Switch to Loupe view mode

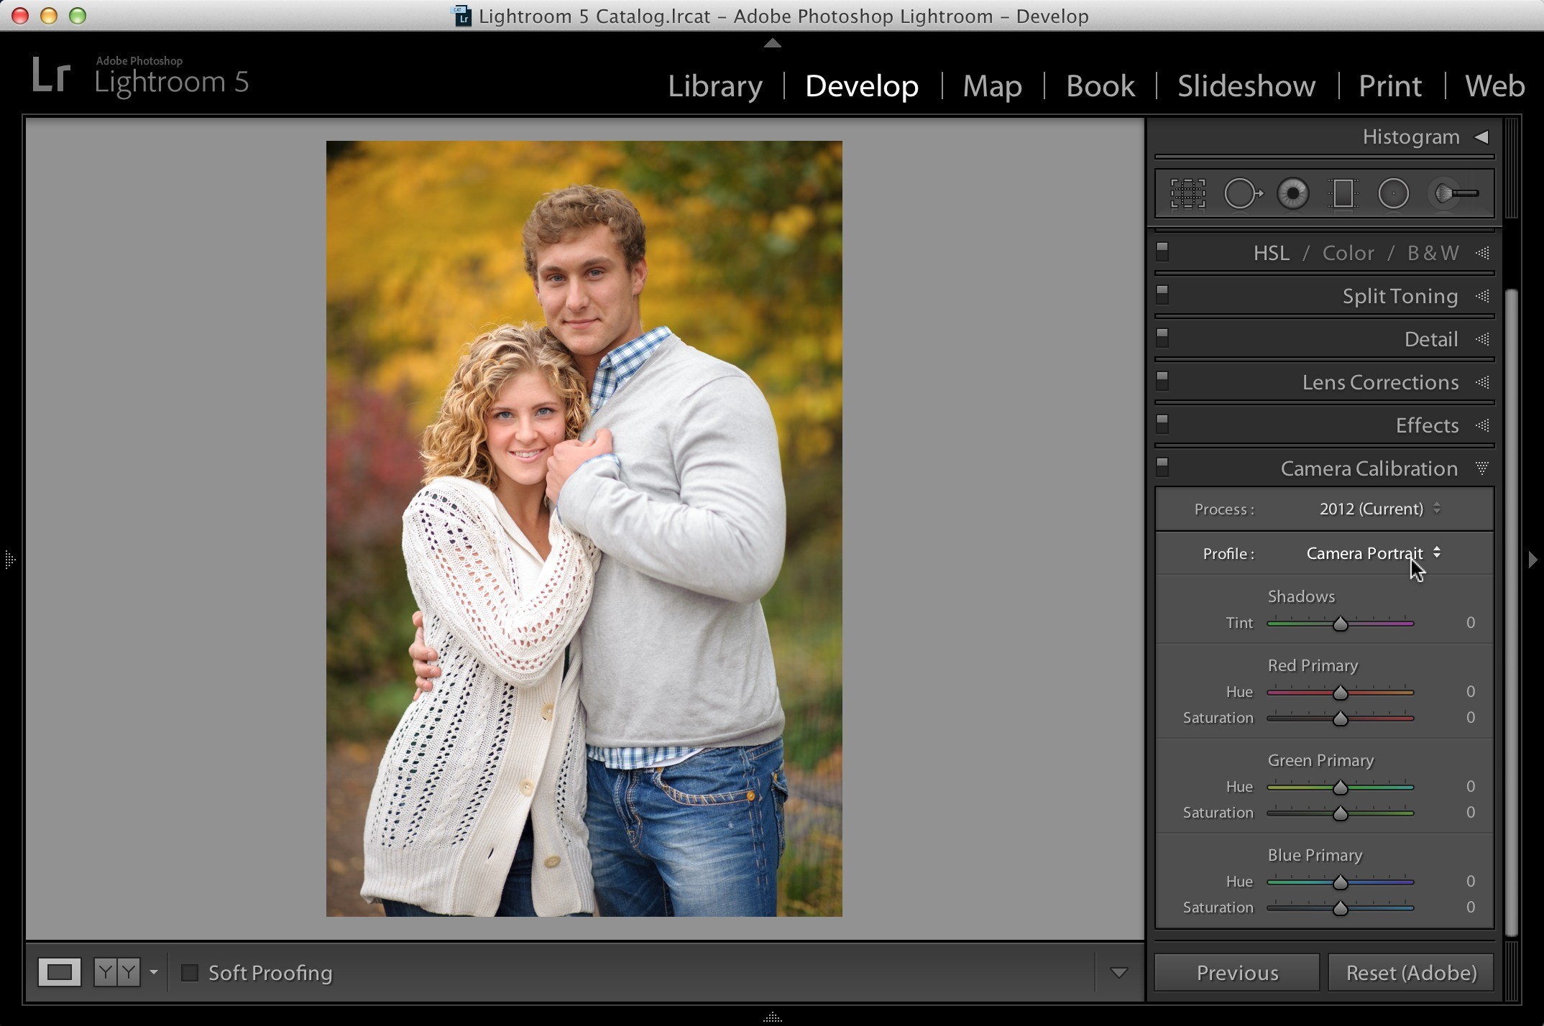(x=59, y=973)
